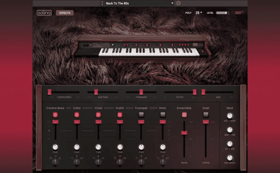
Task: Click the Trumpet PAN knob
Action: 141,147
